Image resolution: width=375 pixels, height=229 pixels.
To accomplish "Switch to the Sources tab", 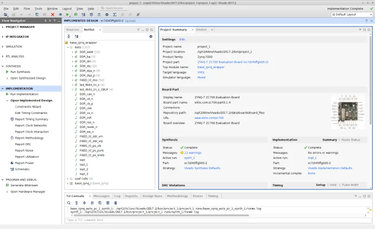I will (72, 30).
